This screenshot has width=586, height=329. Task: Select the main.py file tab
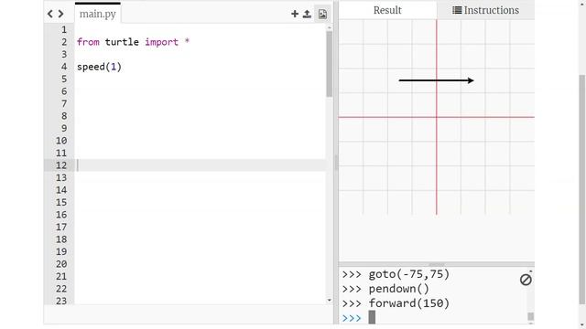pos(98,14)
